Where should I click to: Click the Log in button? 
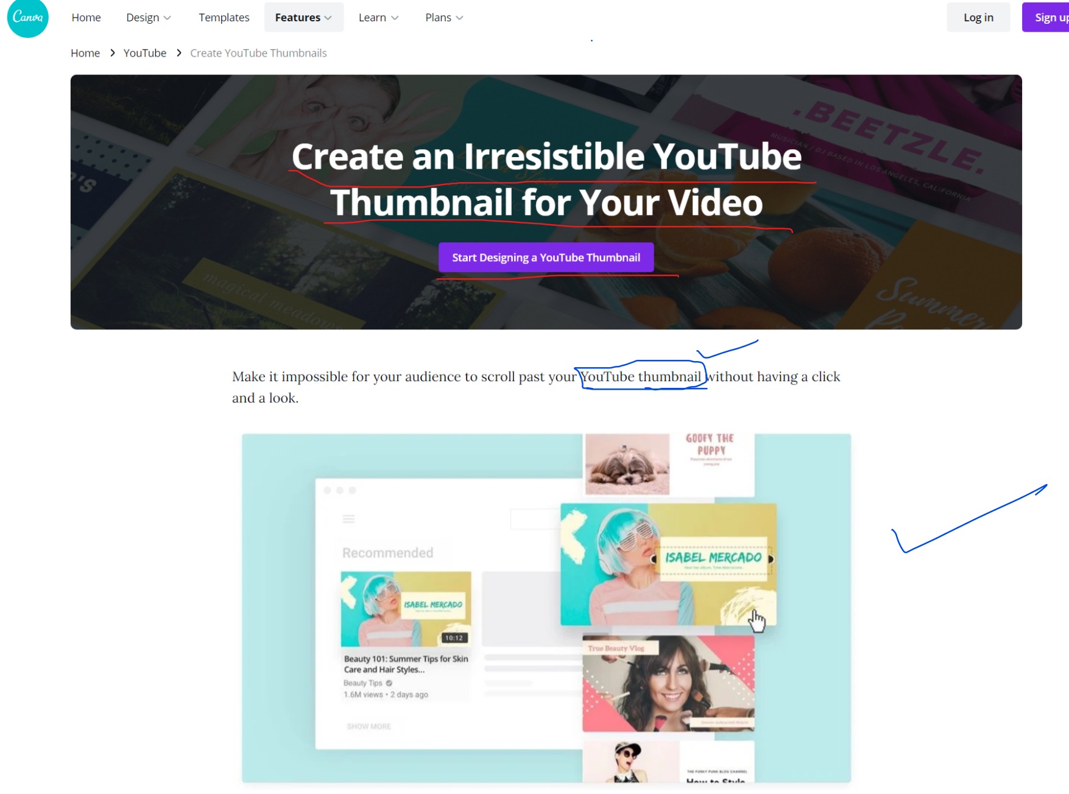pos(978,18)
